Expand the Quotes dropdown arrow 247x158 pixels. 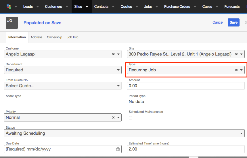137,7
